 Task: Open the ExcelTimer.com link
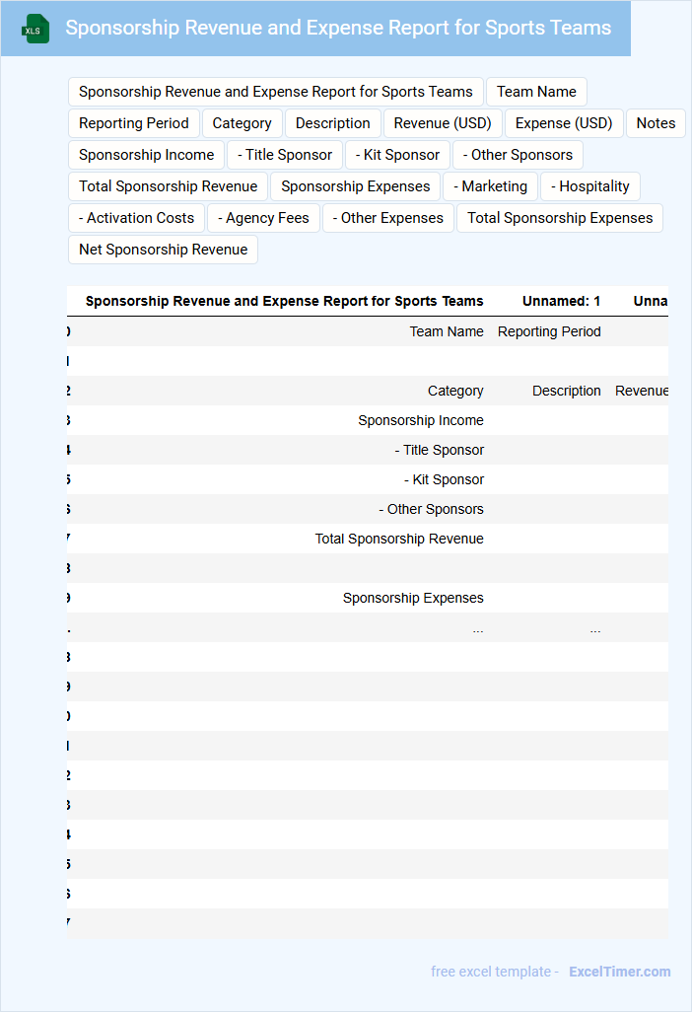click(620, 972)
